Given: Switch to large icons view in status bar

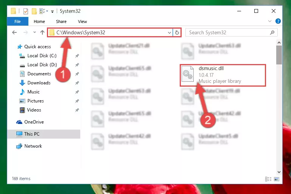Looking at the screenshot, I should [277, 179].
